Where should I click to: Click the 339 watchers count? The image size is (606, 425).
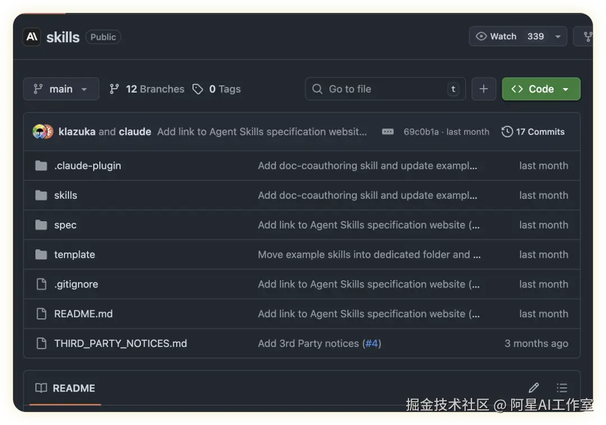pos(536,36)
